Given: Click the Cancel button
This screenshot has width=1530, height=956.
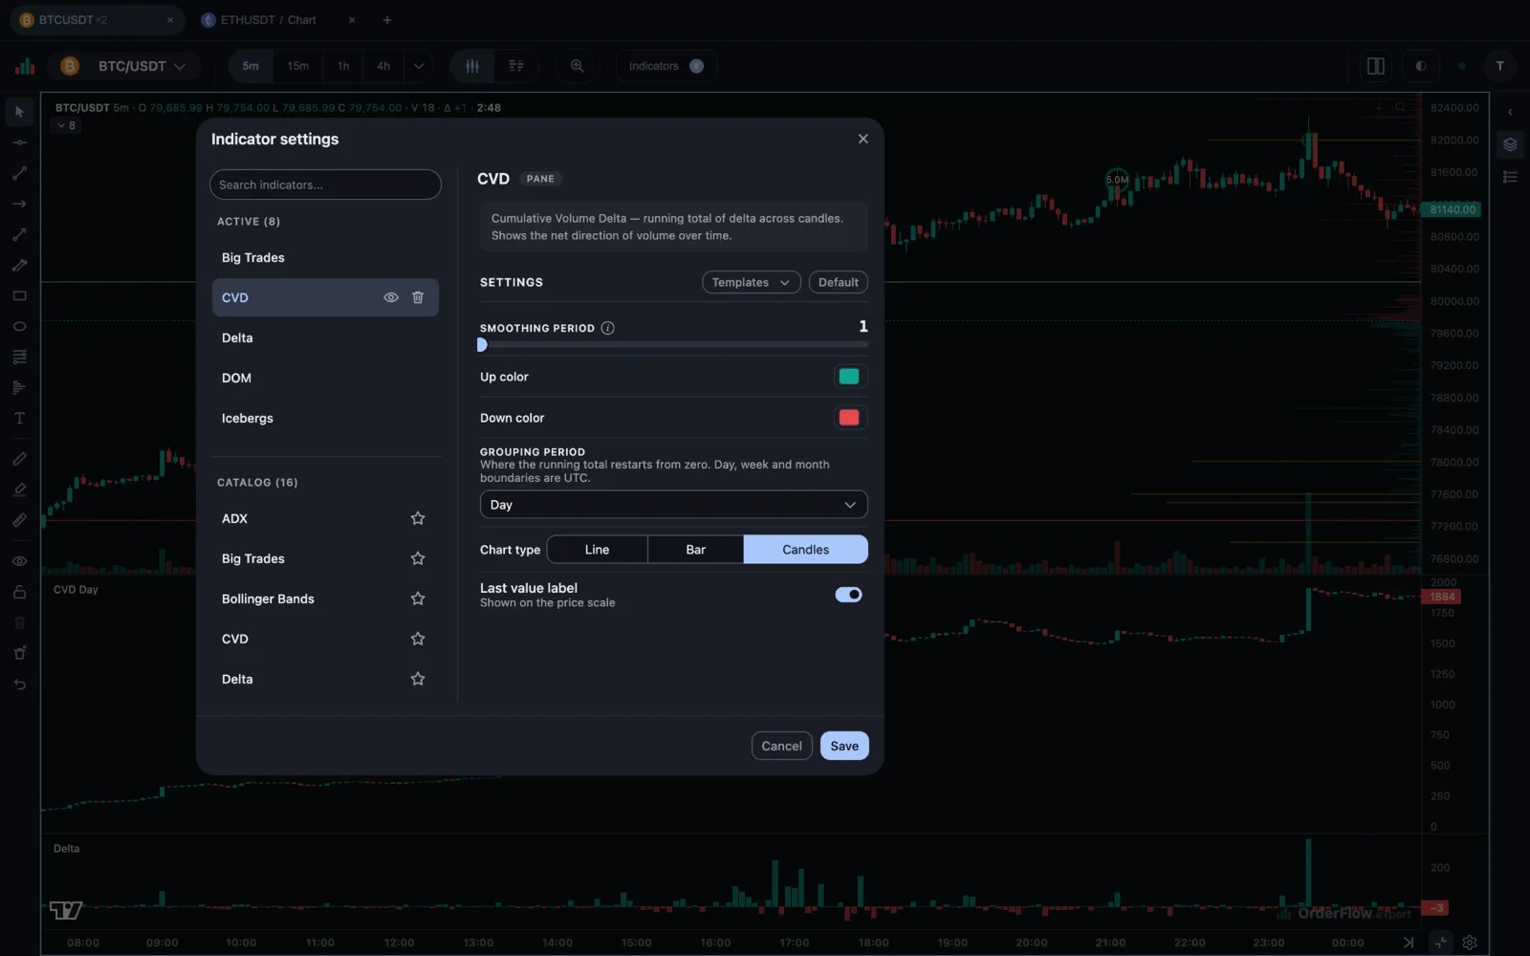Looking at the screenshot, I should click(781, 746).
